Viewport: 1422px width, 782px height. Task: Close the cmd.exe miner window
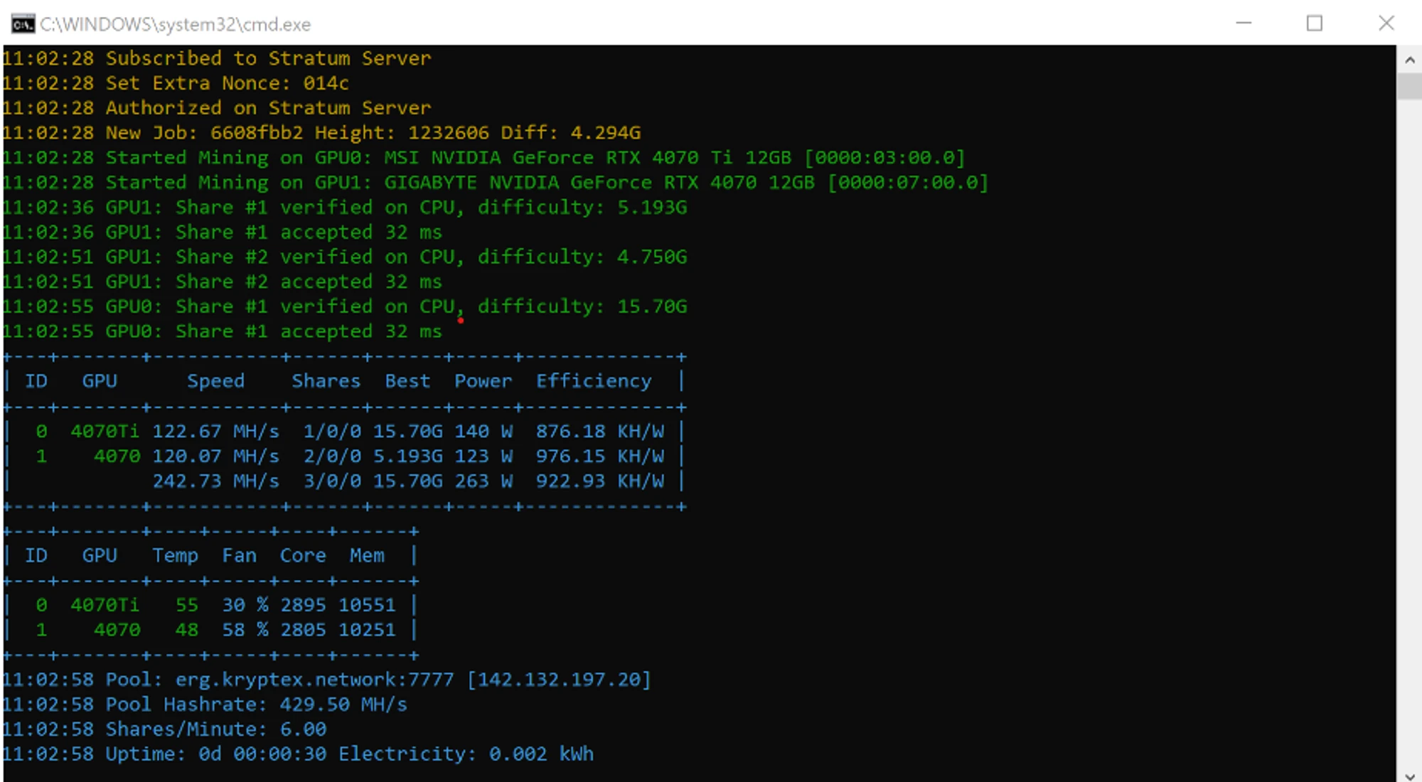(1386, 23)
